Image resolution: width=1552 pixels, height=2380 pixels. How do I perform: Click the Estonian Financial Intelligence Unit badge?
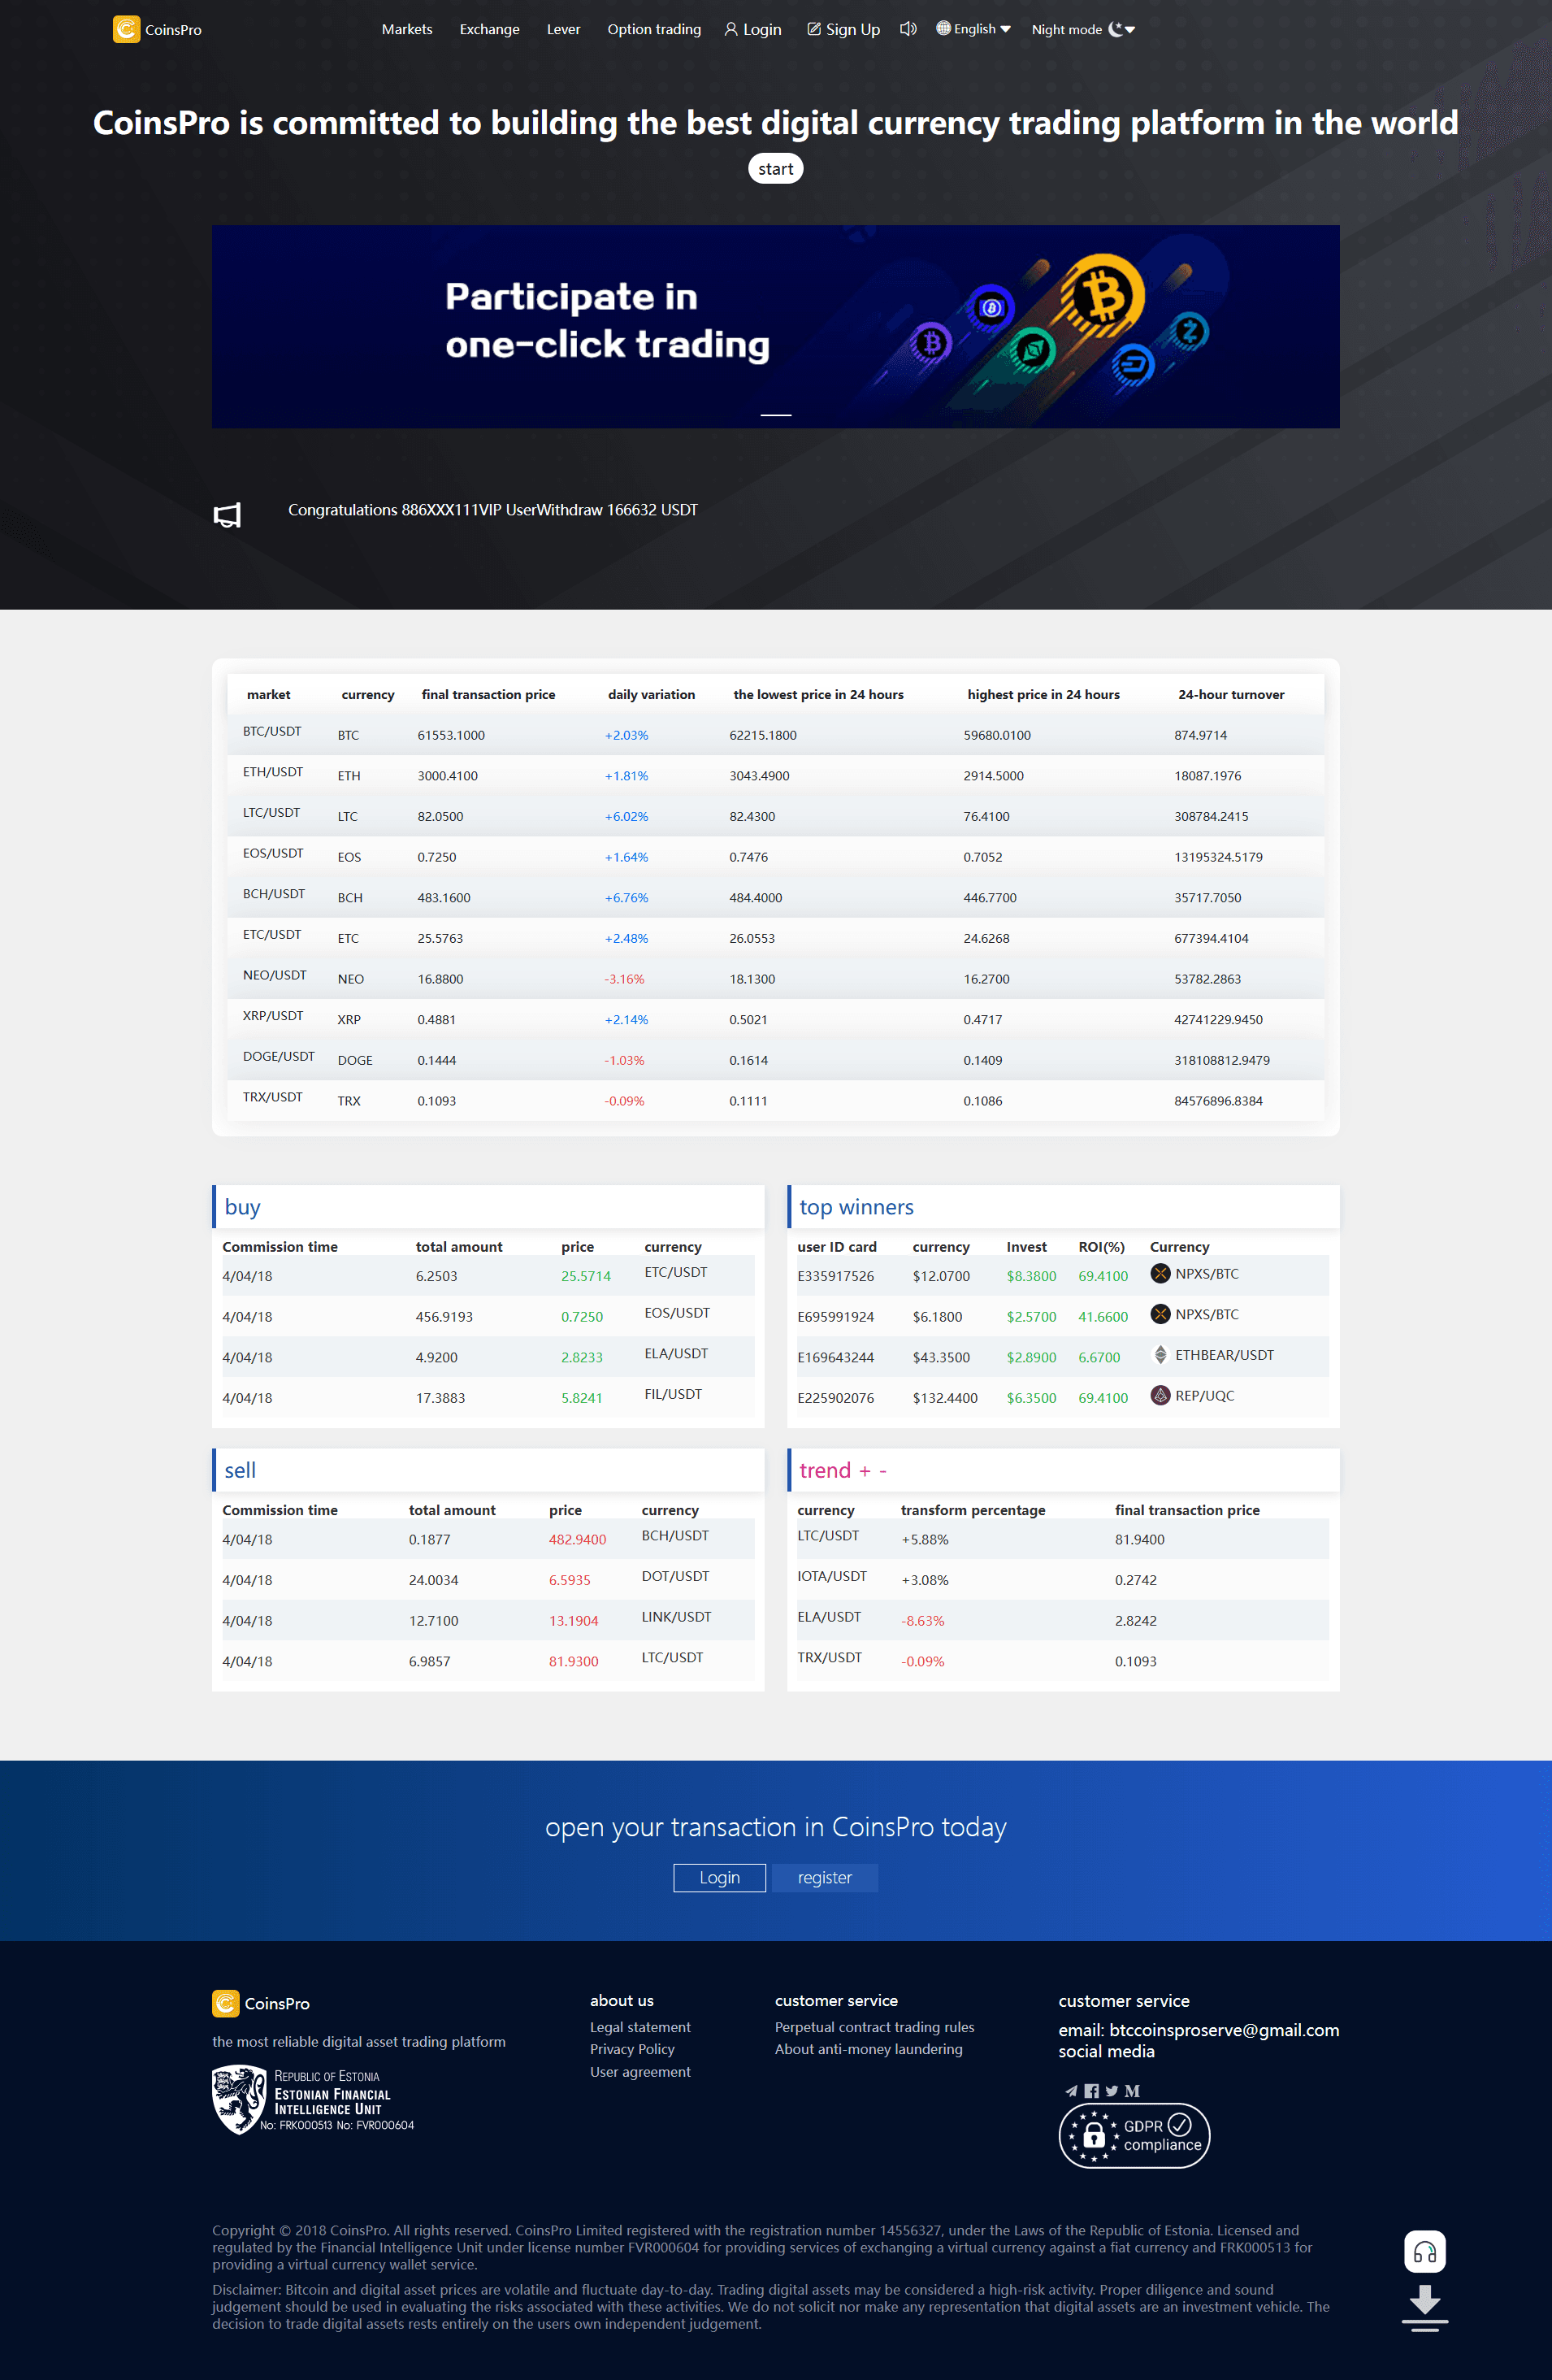point(313,2099)
